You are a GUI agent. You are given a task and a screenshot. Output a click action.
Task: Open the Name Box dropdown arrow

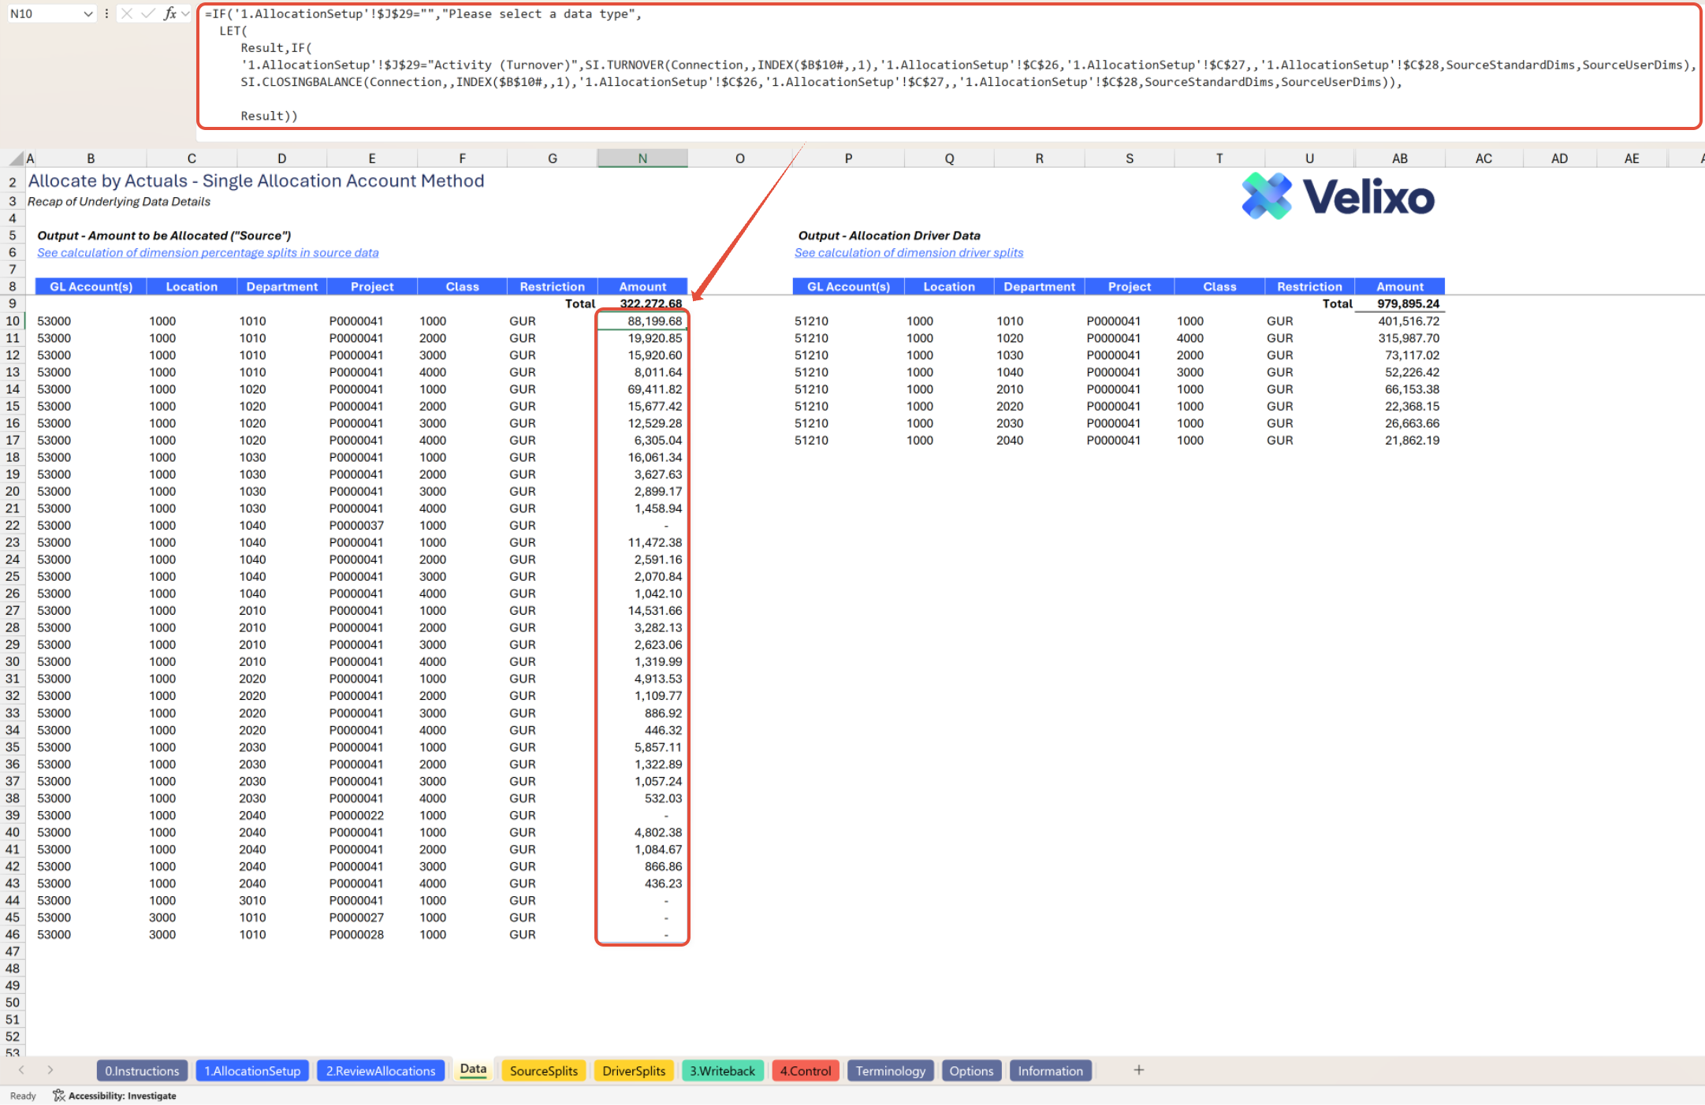(87, 13)
